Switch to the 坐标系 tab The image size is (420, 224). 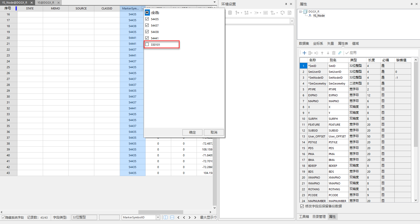(x=318, y=43)
